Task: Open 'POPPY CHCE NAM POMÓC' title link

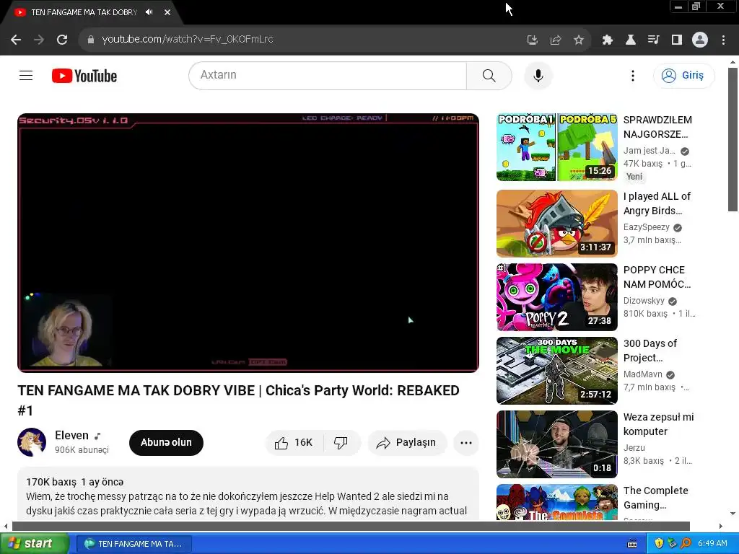Action: 657,277
